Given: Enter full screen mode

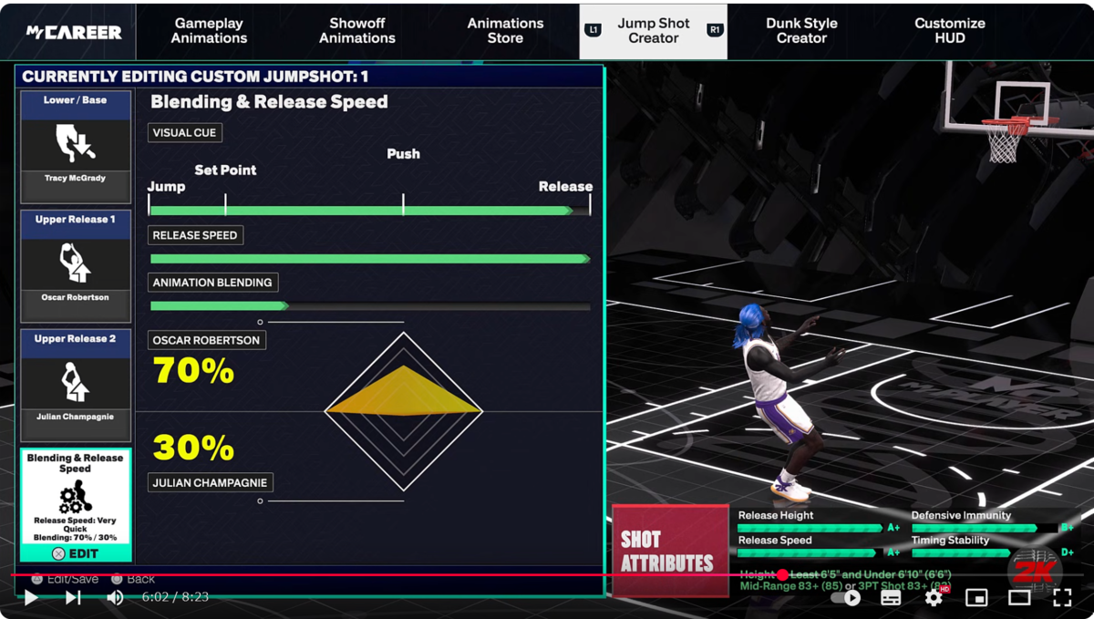Looking at the screenshot, I should tap(1062, 598).
